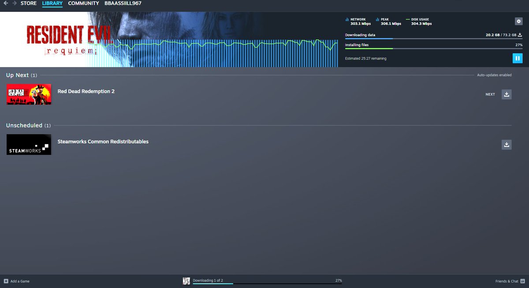This screenshot has width=529, height=288.
Task: Click the 304.3 Mbps disk usage value
Action: (421, 24)
